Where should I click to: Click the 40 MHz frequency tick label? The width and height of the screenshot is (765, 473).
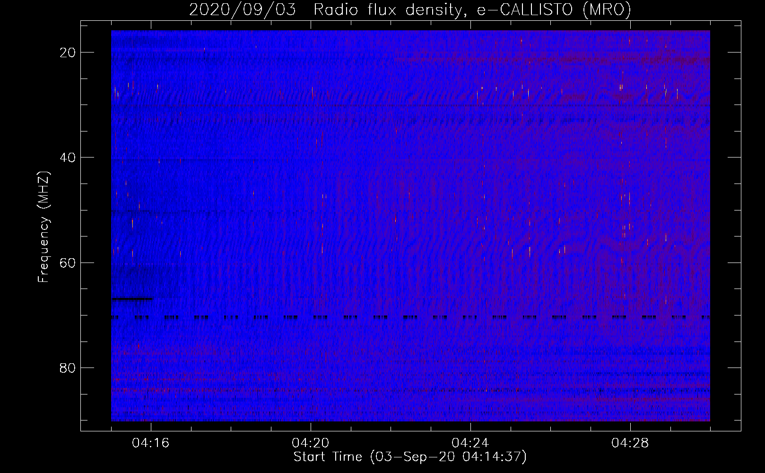click(x=68, y=158)
